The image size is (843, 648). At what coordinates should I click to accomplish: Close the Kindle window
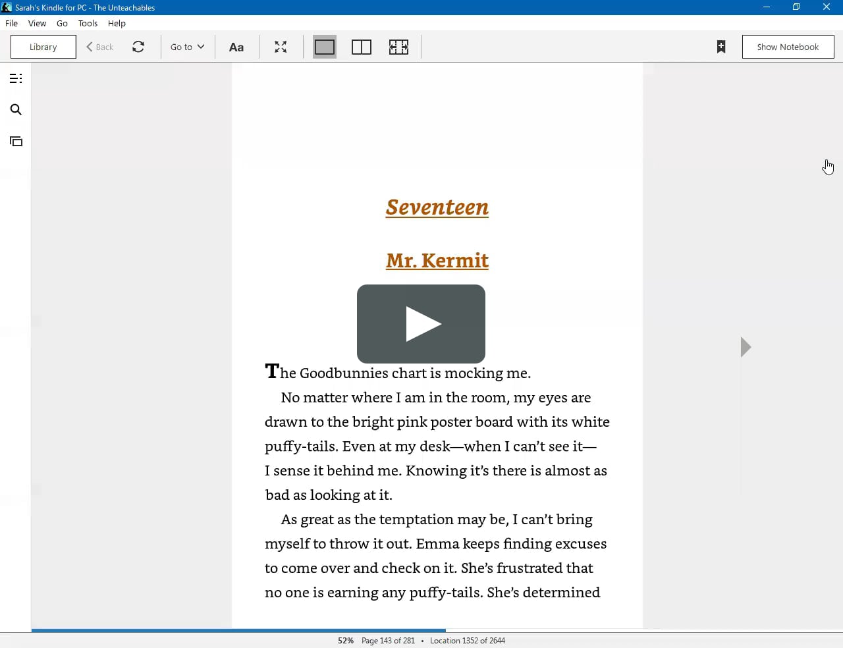[x=827, y=7]
